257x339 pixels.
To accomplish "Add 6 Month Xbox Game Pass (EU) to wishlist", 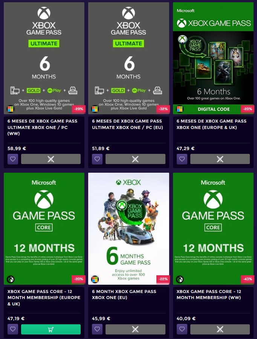I will click(97, 329).
